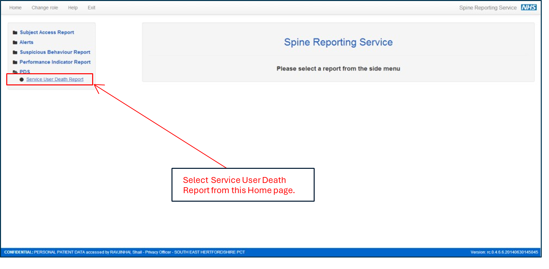Open the Help menu

73,8
